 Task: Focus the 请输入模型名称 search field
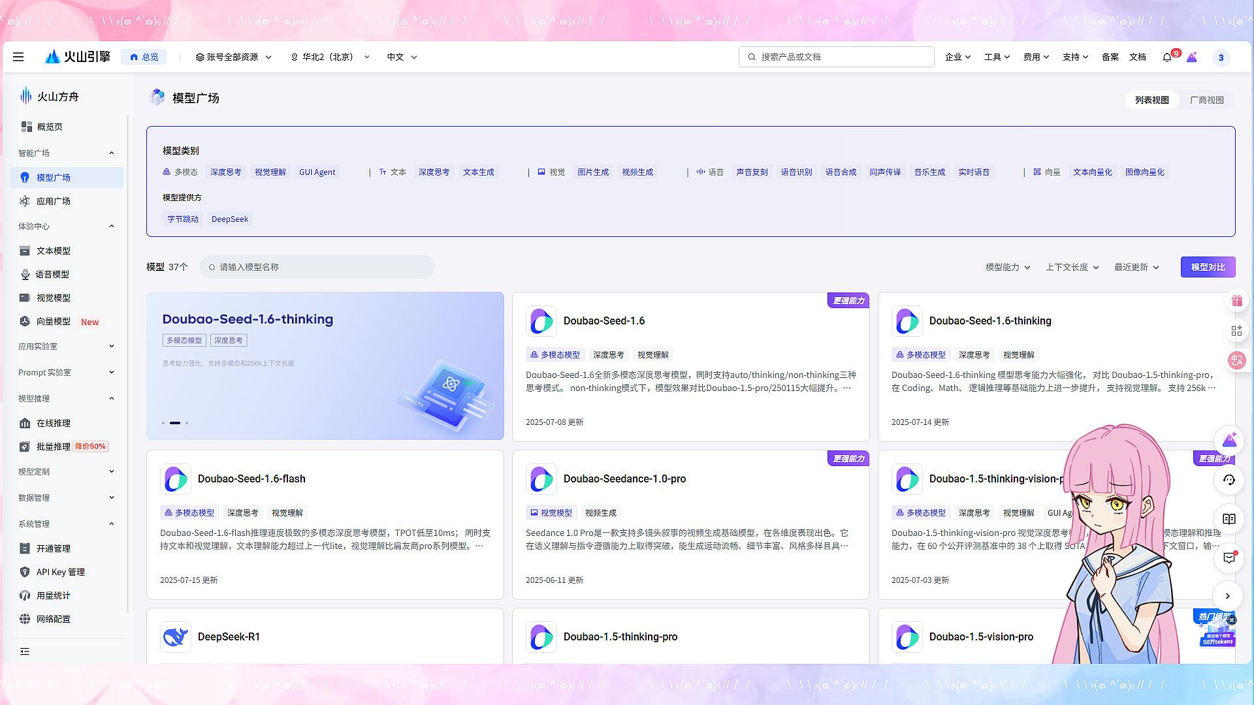tap(317, 267)
